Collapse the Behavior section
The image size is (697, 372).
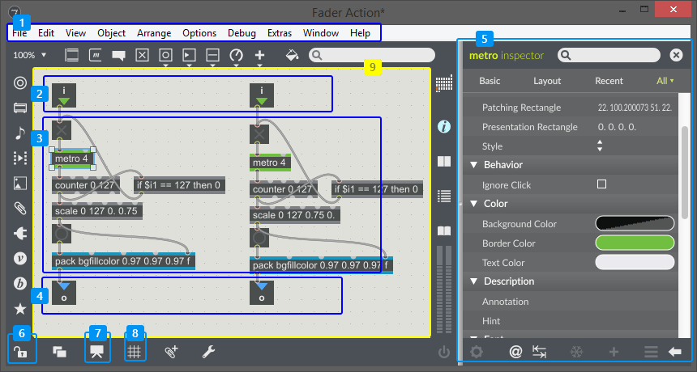coord(474,165)
